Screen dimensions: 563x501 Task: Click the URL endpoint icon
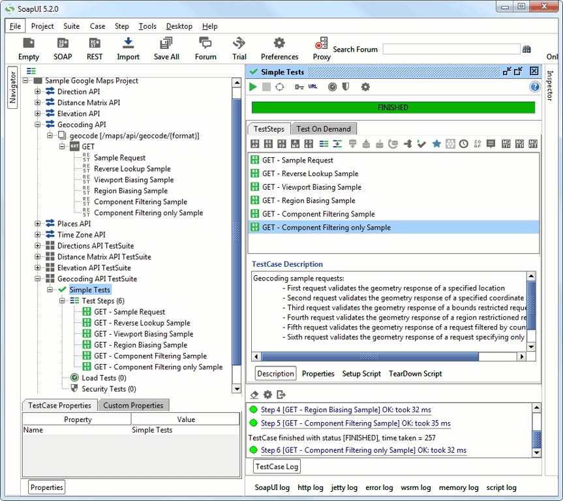tap(312, 87)
